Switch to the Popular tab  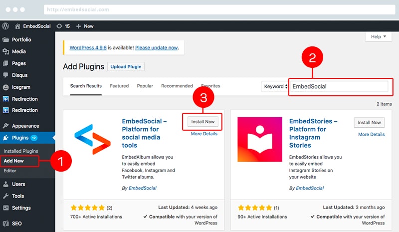(x=145, y=86)
